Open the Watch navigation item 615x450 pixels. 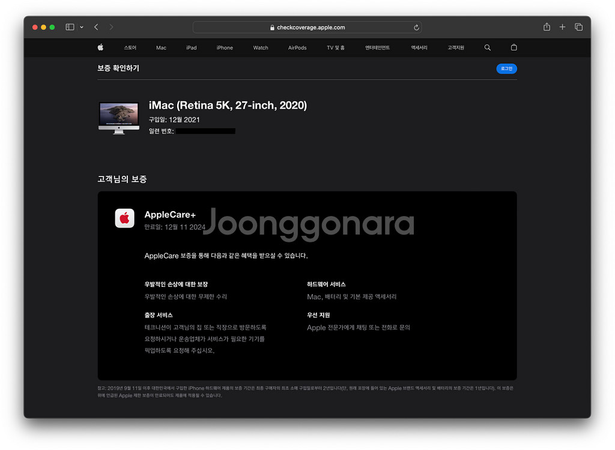[261, 48]
